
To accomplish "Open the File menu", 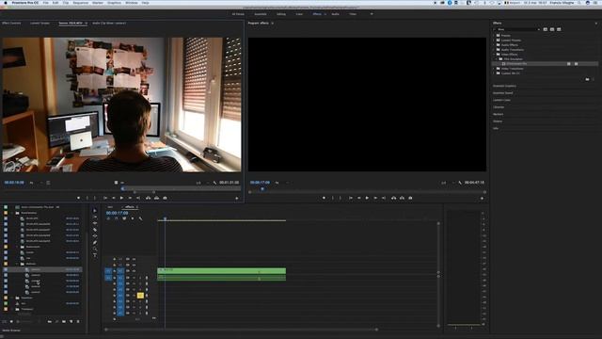I will click(46, 3).
